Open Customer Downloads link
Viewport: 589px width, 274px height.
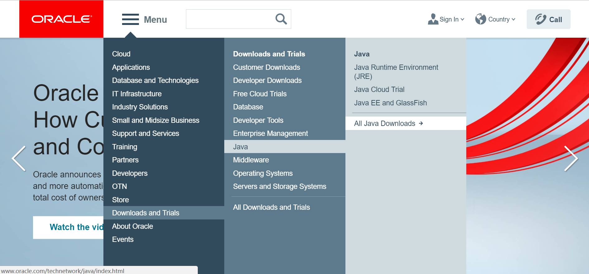pyautogui.click(x=266, y=67)
